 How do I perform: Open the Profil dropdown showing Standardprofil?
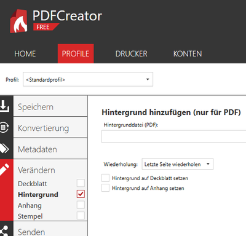88,79
